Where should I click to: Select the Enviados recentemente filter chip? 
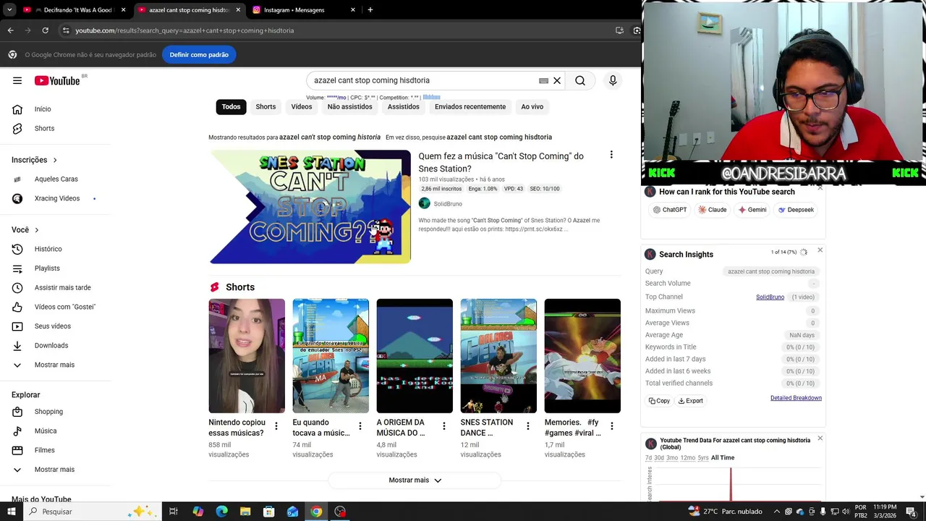point(470,107)
